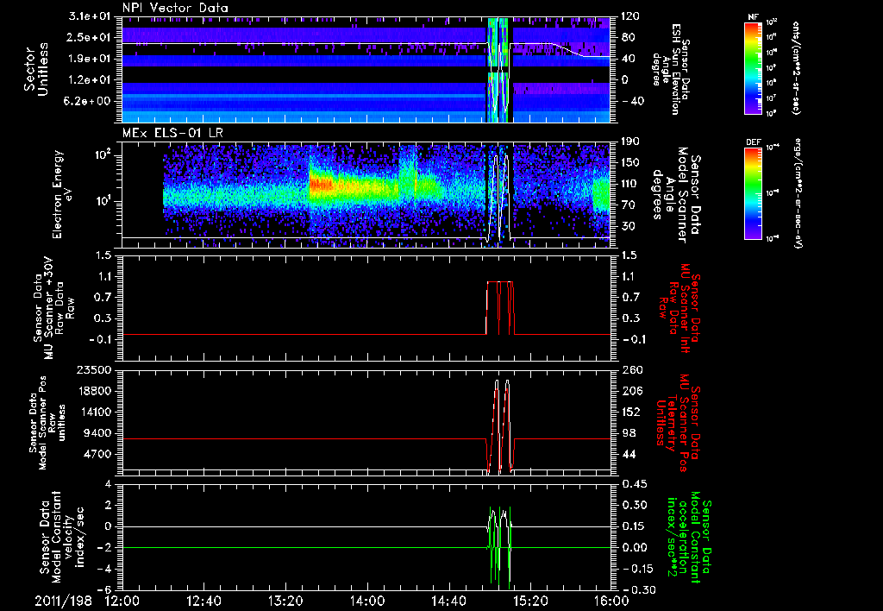Click the 14100 scanner position tick
Viewport: 883px width, 611px height.
[x=95, y=412]
